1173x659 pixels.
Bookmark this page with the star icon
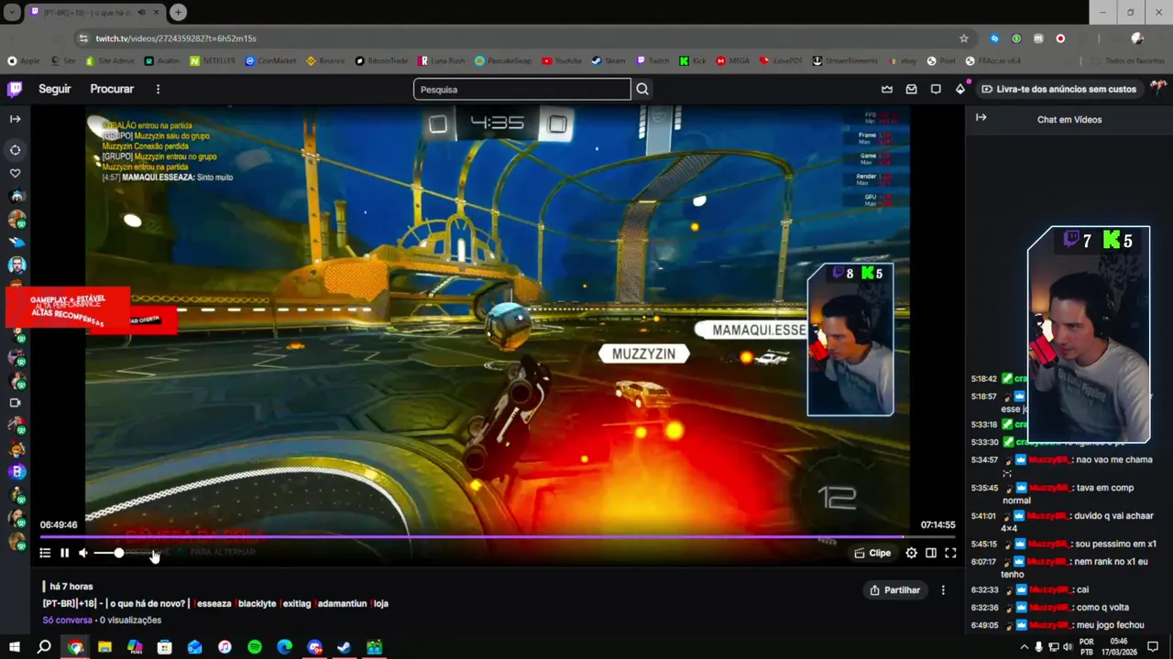tap(964, 38)
